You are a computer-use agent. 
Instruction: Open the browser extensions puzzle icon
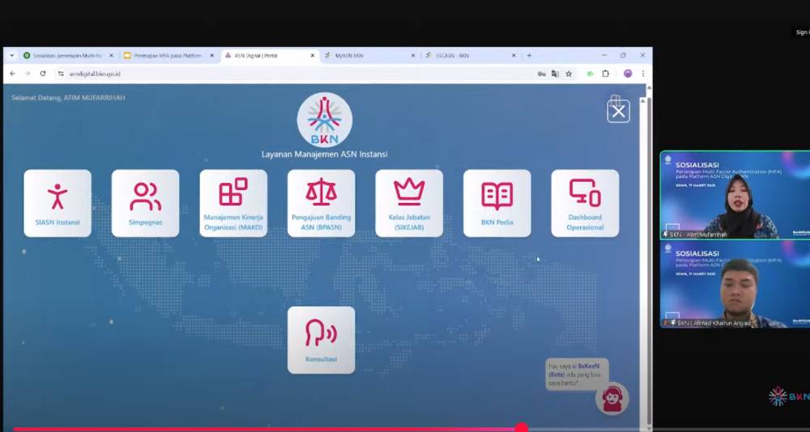(605, 74)
